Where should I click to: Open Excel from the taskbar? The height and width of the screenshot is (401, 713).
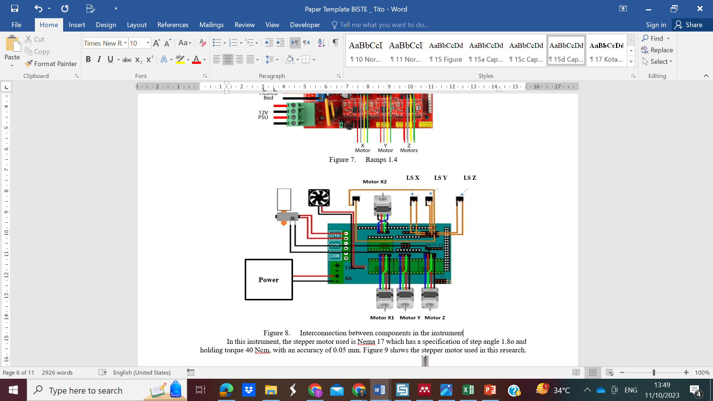click(x=468, y=390)
